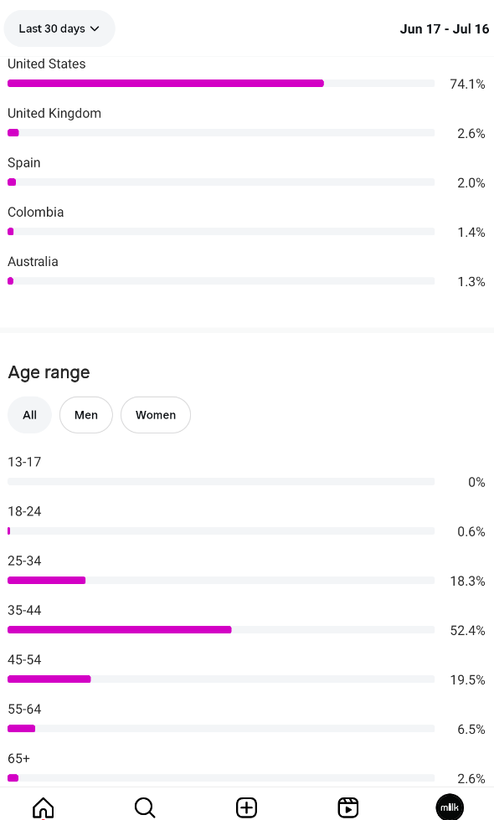Click the 35-44 age range bar
Viewport: 494px width, 820px height.
221,629
